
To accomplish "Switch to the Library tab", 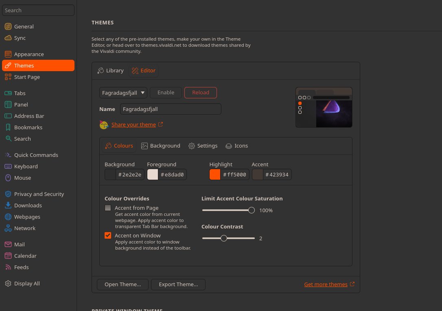I will pyautogui.click(x=111, y=71).
